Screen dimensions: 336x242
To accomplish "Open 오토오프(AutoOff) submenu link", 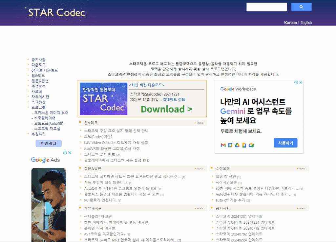I will click(x=49, y=124).
